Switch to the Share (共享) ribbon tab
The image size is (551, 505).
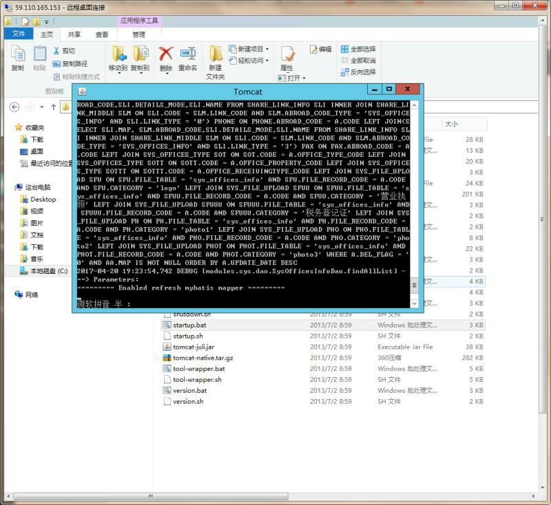click(x=73, y=34)
